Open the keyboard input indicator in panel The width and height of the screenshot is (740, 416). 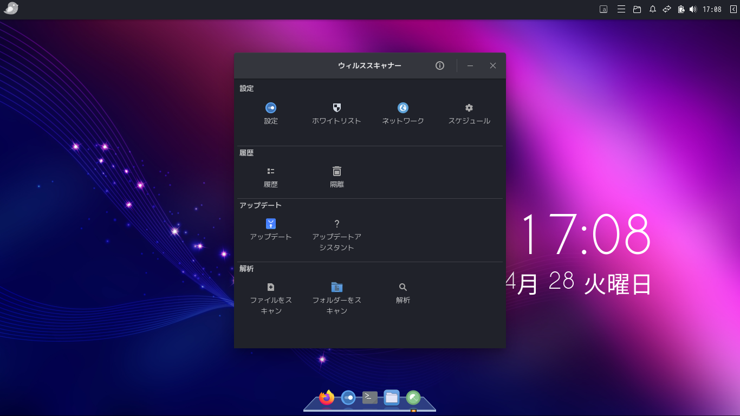pos(603,9)
